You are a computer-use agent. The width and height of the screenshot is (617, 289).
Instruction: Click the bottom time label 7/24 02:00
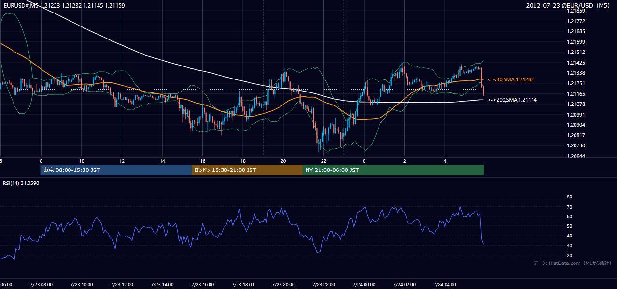404,285
